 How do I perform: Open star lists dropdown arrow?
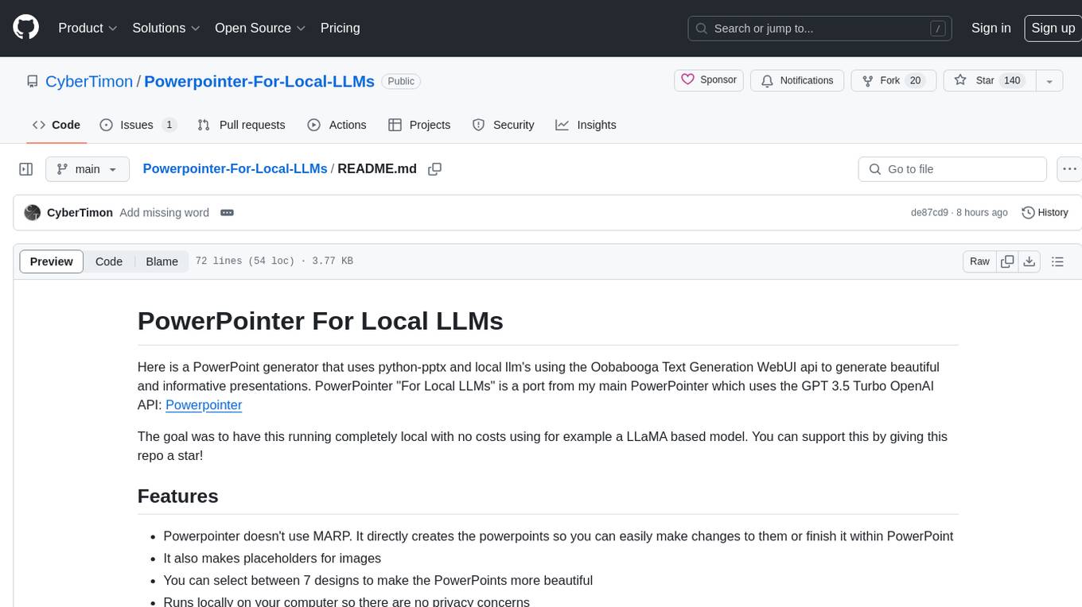[x=1049, y=80]
